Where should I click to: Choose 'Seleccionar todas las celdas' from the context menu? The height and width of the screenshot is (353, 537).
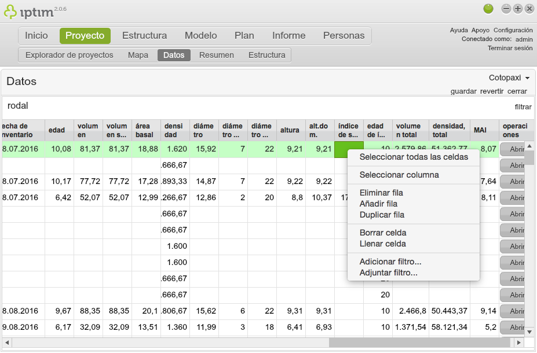[412, 157]
